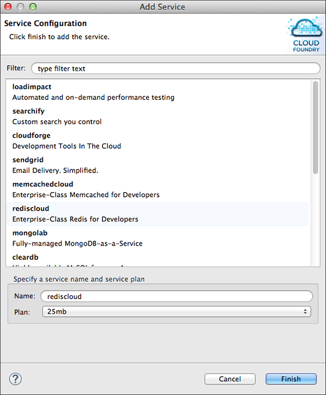Click the help question mark icon
The width and height of the screenshot is (326, 395).
(x=15, y=378)
